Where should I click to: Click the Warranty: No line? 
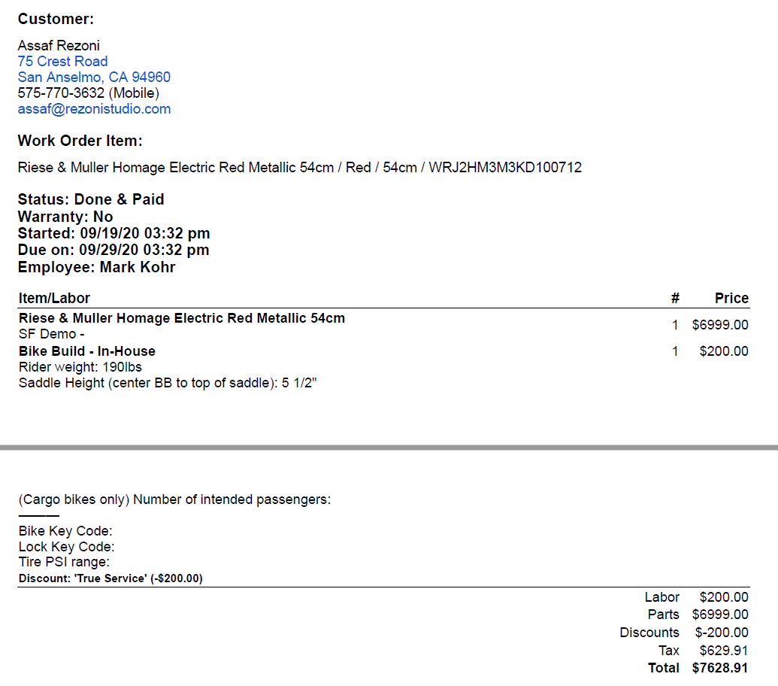tap(65, 217)
